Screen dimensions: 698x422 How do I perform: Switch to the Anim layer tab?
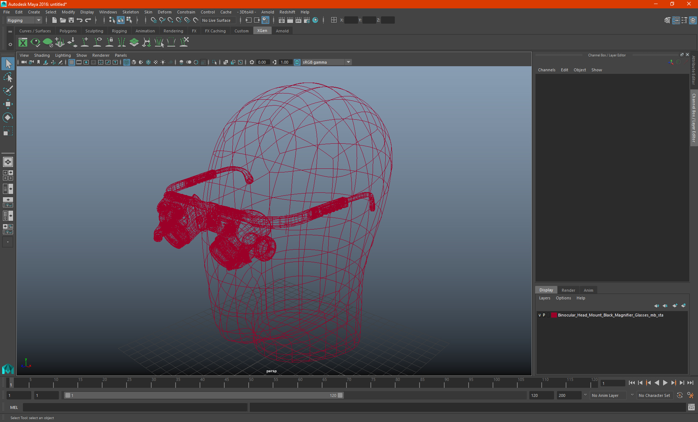pos(588,290)
